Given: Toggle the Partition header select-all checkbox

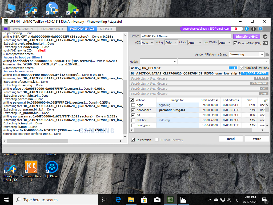Looking at the screenshot, I should 132,100.
